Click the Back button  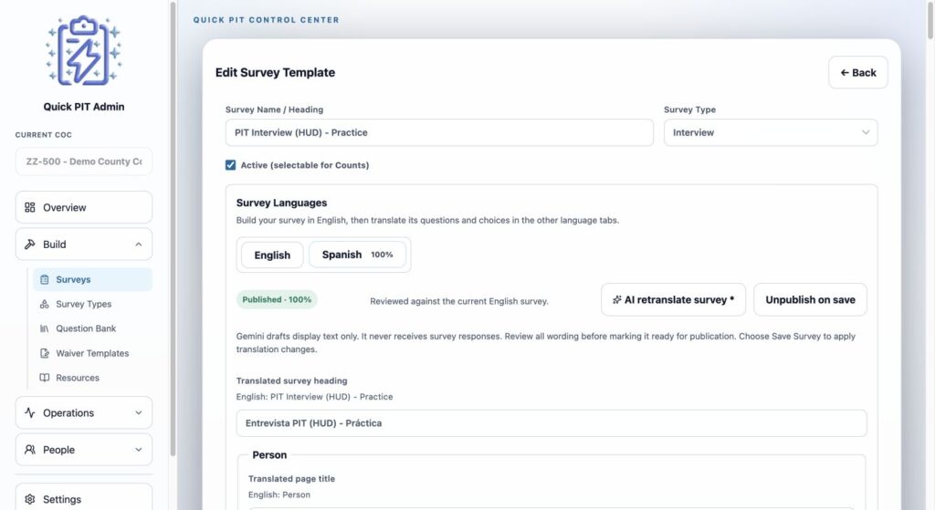[857, 73]
